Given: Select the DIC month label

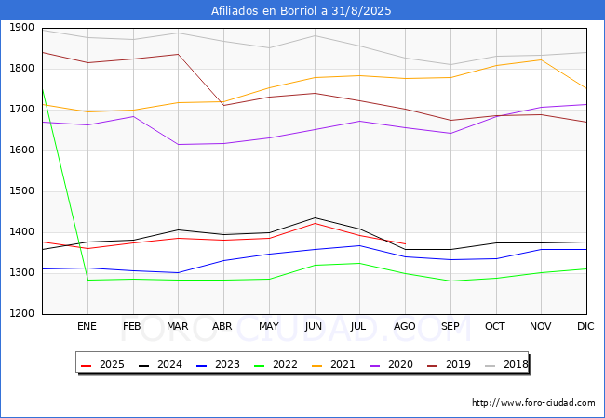Looking at the screenshot, I should point(585,326).
